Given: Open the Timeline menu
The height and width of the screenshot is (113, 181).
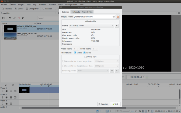Looking at the screenshot, I should pos(43,5).
